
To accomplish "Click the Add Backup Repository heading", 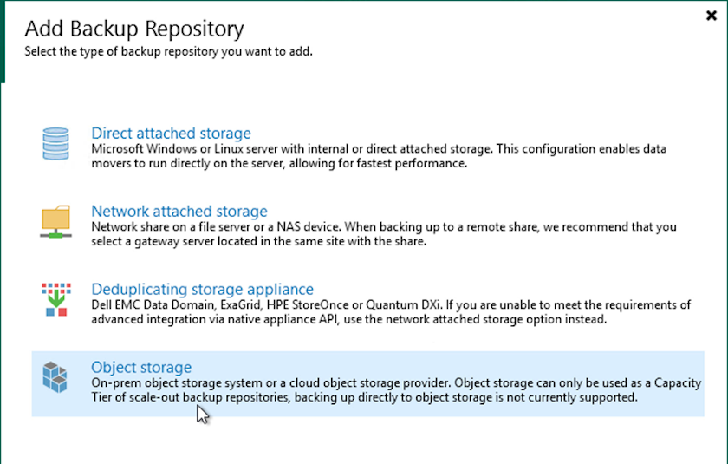I will [x=134, y=29].
